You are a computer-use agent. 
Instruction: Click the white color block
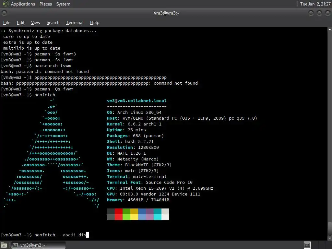[165, 217]
